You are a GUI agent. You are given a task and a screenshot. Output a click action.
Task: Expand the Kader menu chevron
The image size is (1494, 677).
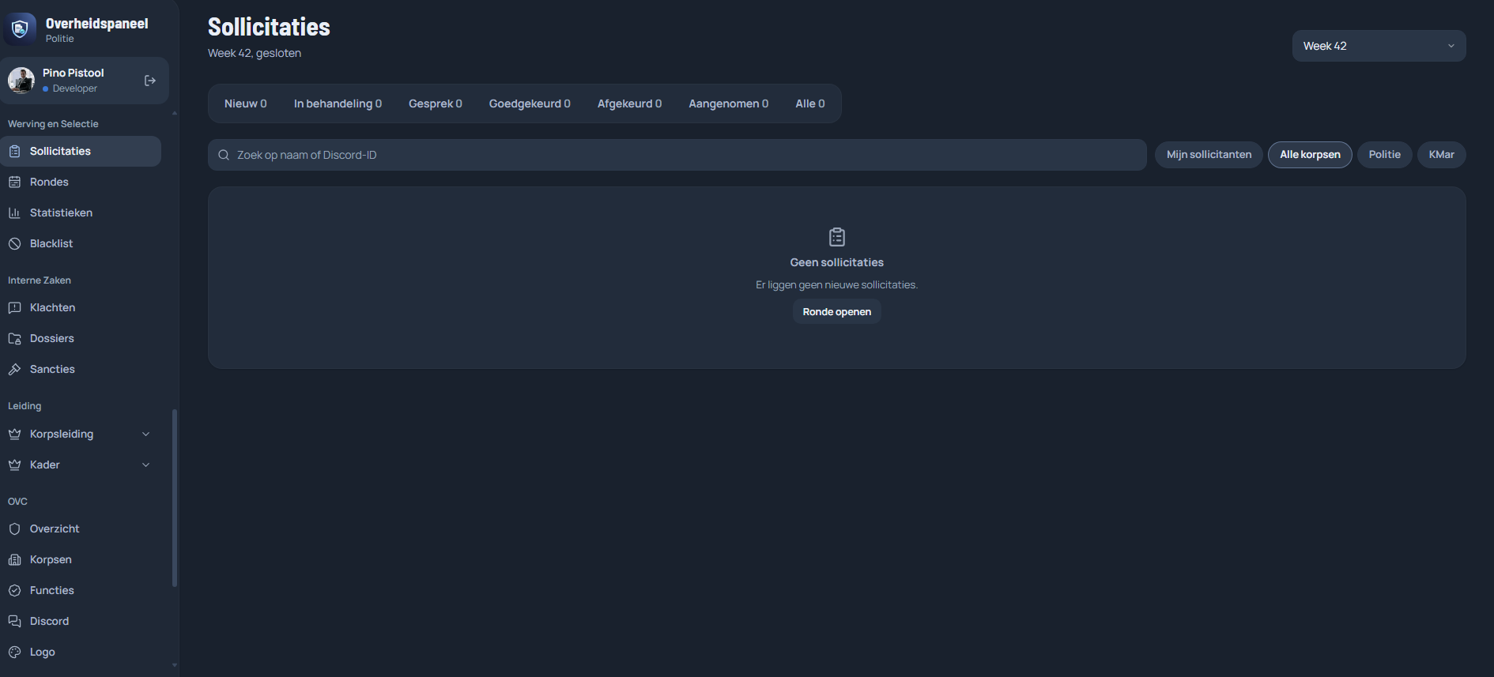(x=145, y=464)
